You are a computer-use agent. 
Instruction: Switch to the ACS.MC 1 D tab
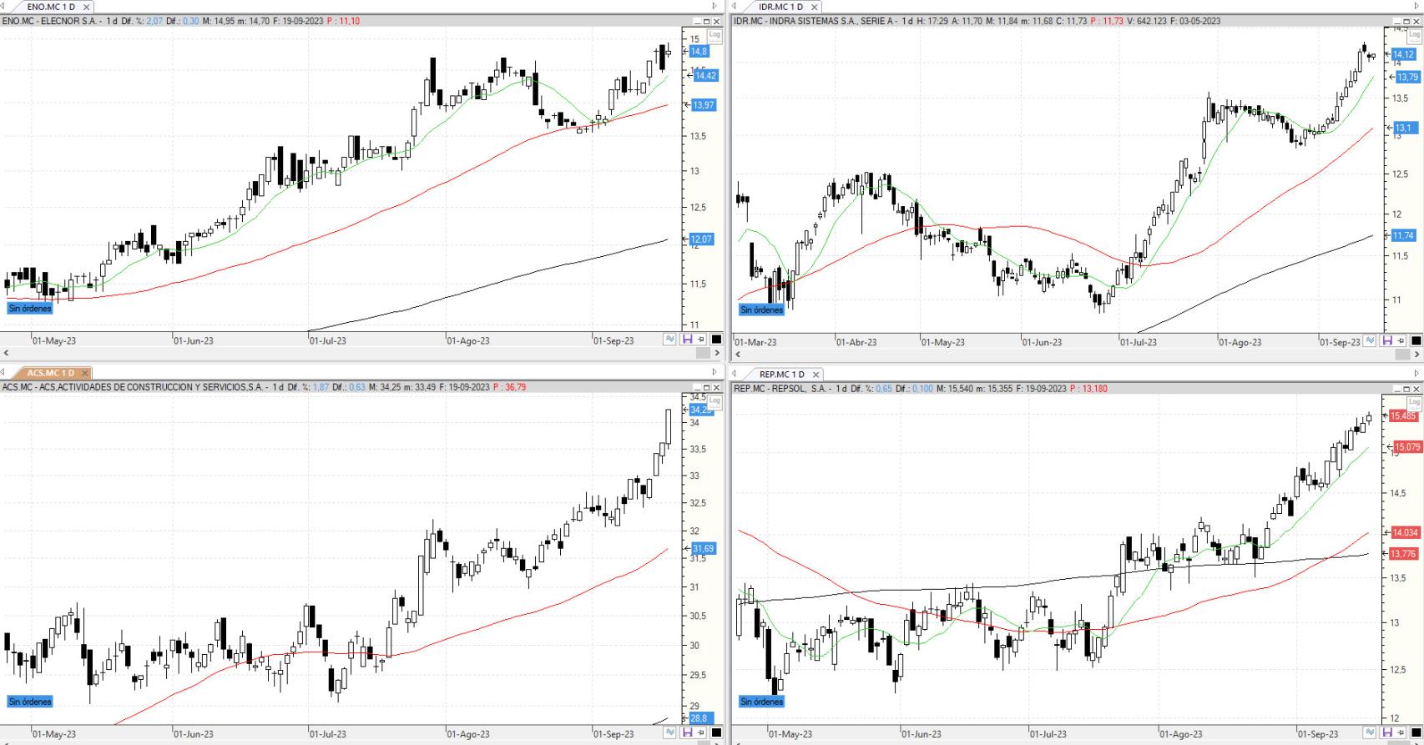pos(51,373)
